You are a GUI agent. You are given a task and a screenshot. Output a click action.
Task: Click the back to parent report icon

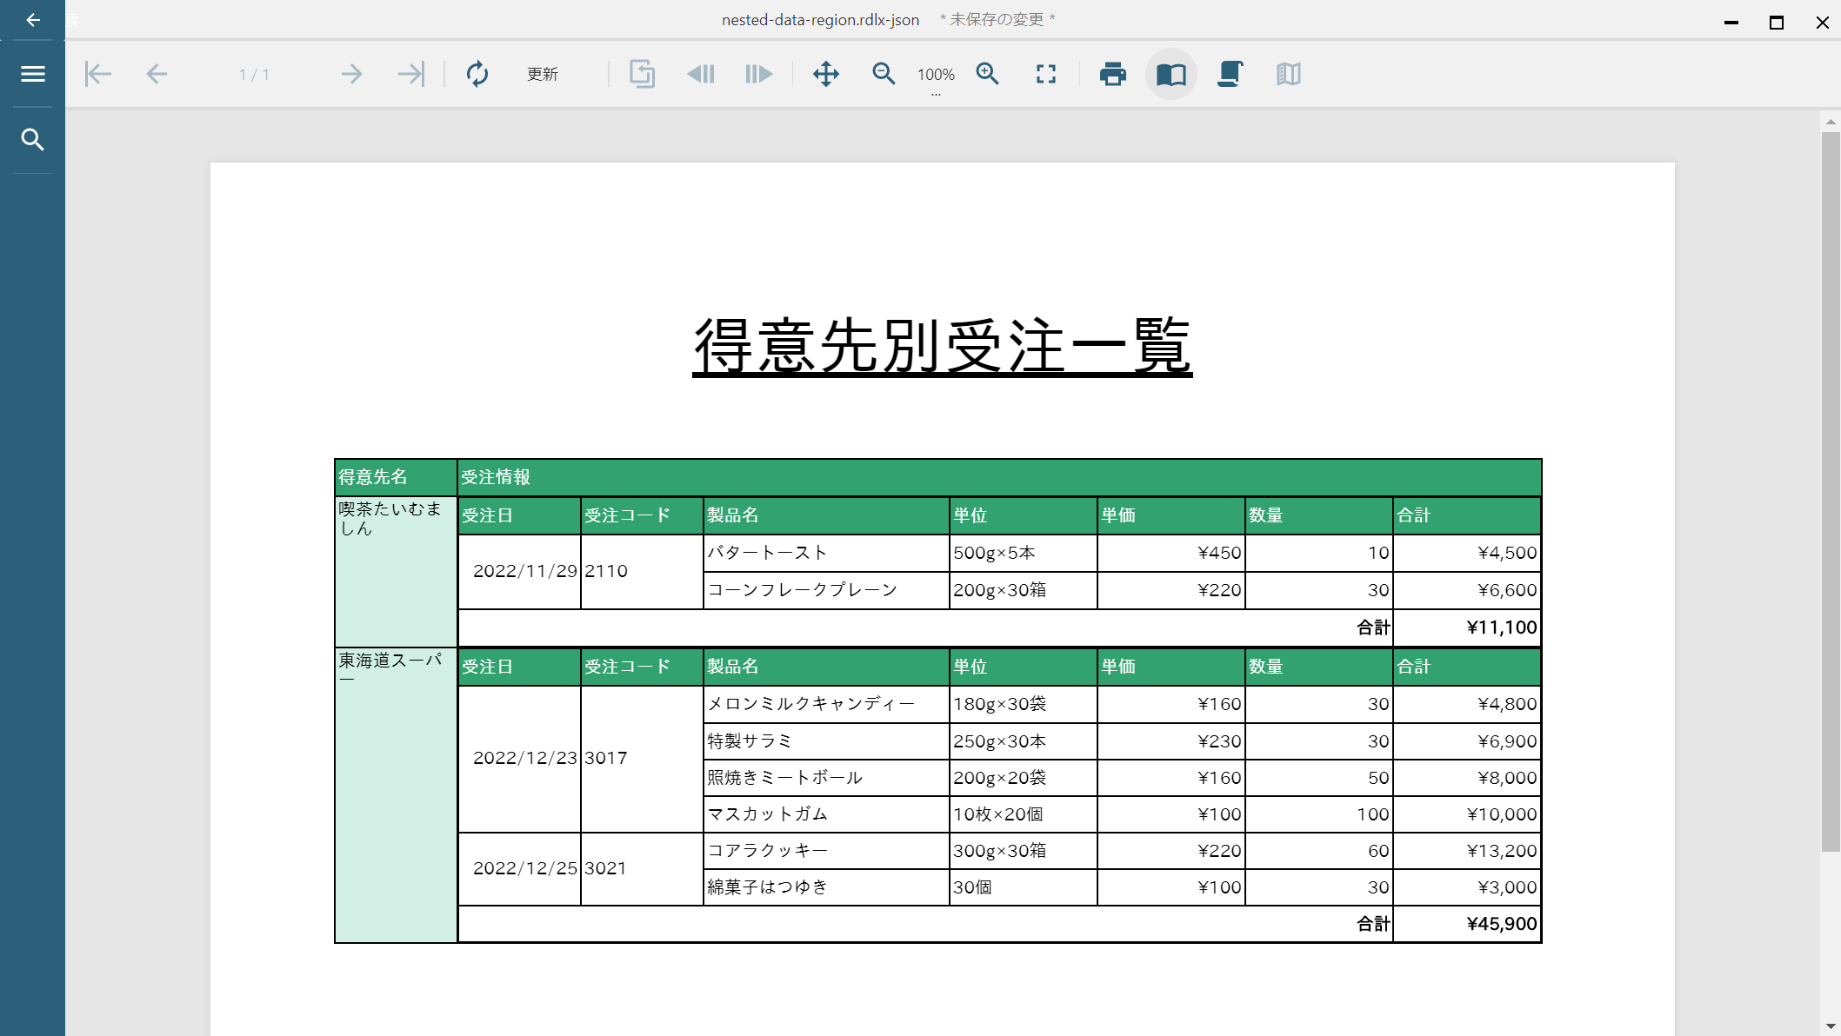pos(642,74)
